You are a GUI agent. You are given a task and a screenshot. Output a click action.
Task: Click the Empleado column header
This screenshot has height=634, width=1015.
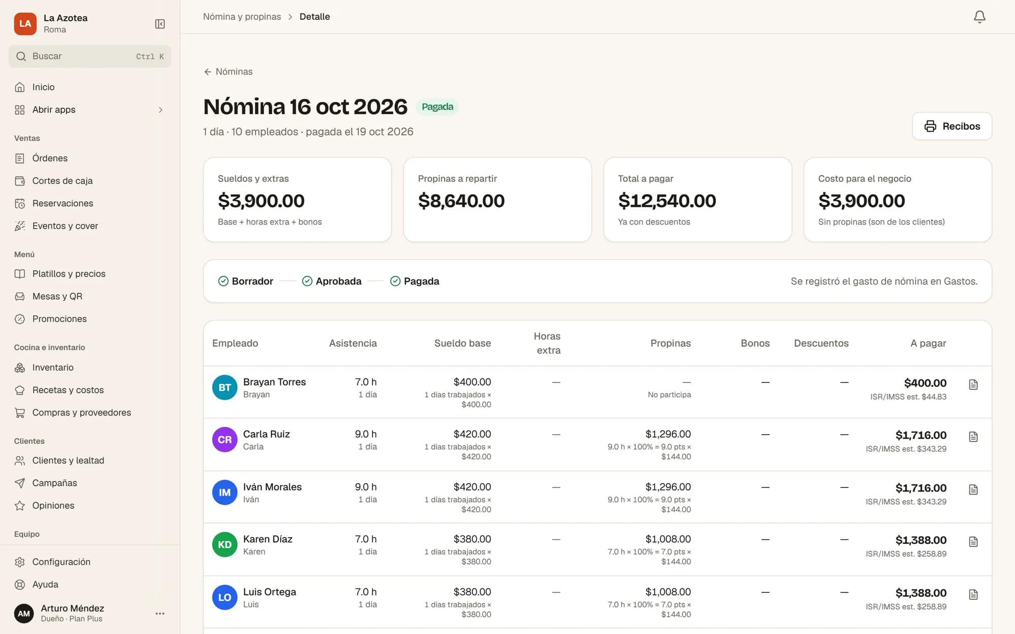point(235,343)
